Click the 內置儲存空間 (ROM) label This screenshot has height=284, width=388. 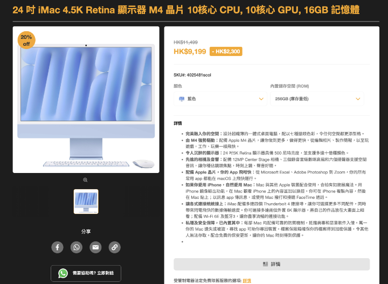tap(289, 86)
